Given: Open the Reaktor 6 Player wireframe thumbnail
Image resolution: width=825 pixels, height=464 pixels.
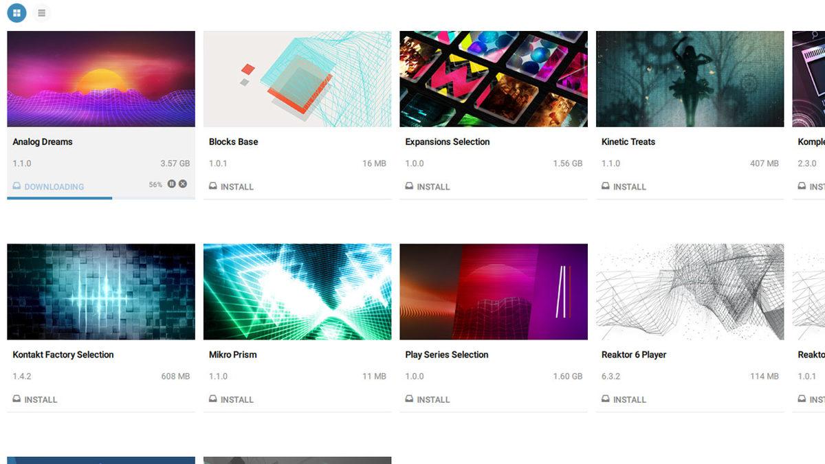Looking at the screenshot, I should coord(690,292).
